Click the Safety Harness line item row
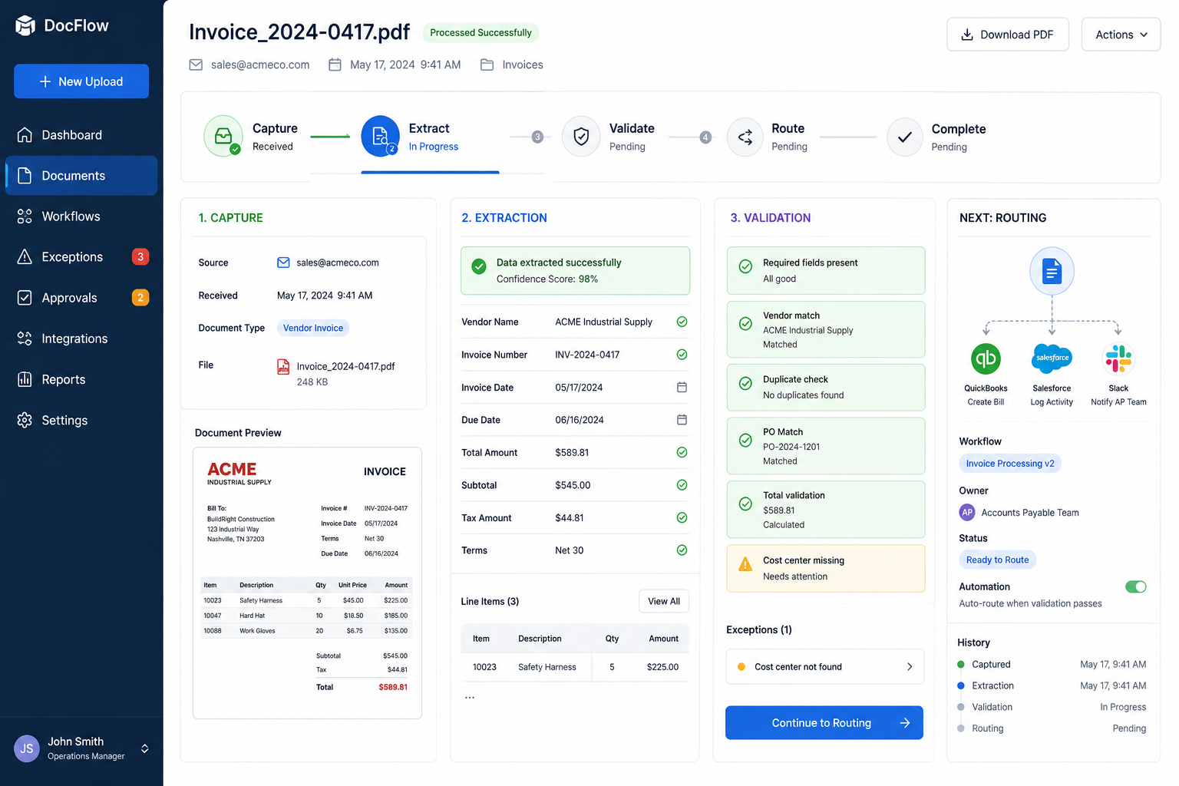 575,667
